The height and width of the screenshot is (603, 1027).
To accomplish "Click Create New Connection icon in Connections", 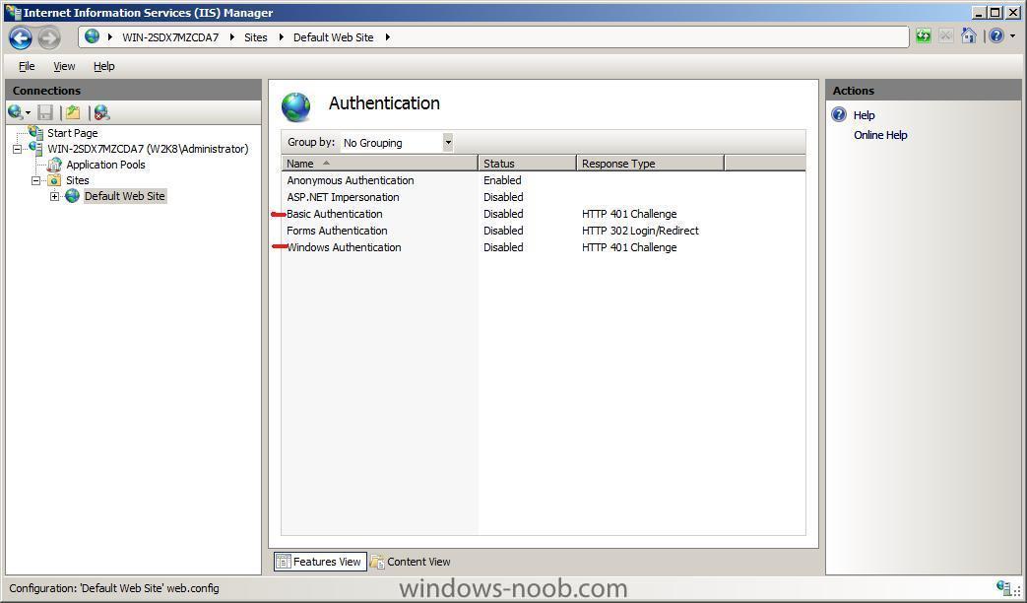I will click(x=15, y=112).
